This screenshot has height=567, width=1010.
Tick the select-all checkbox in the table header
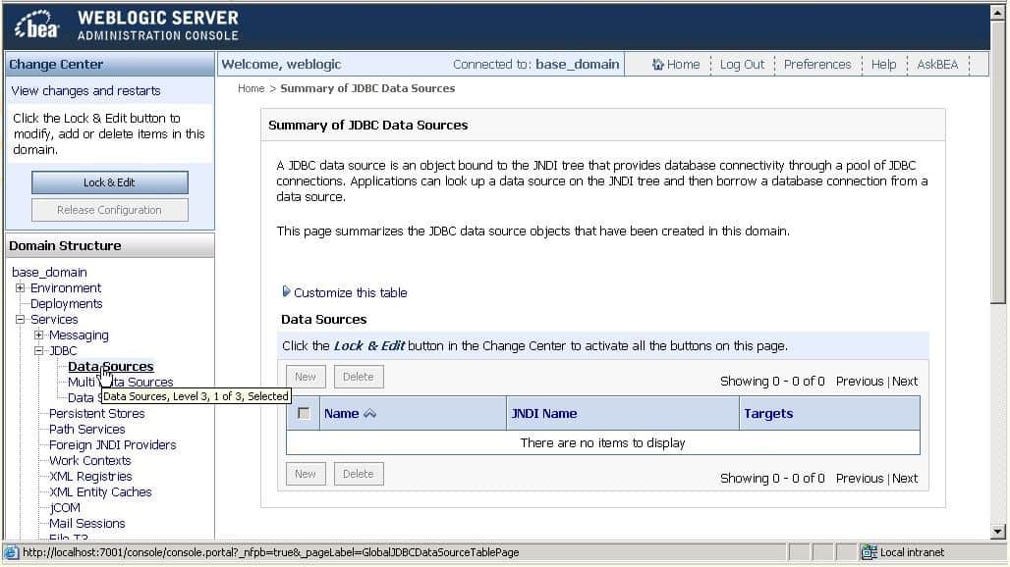coord(304,413)
